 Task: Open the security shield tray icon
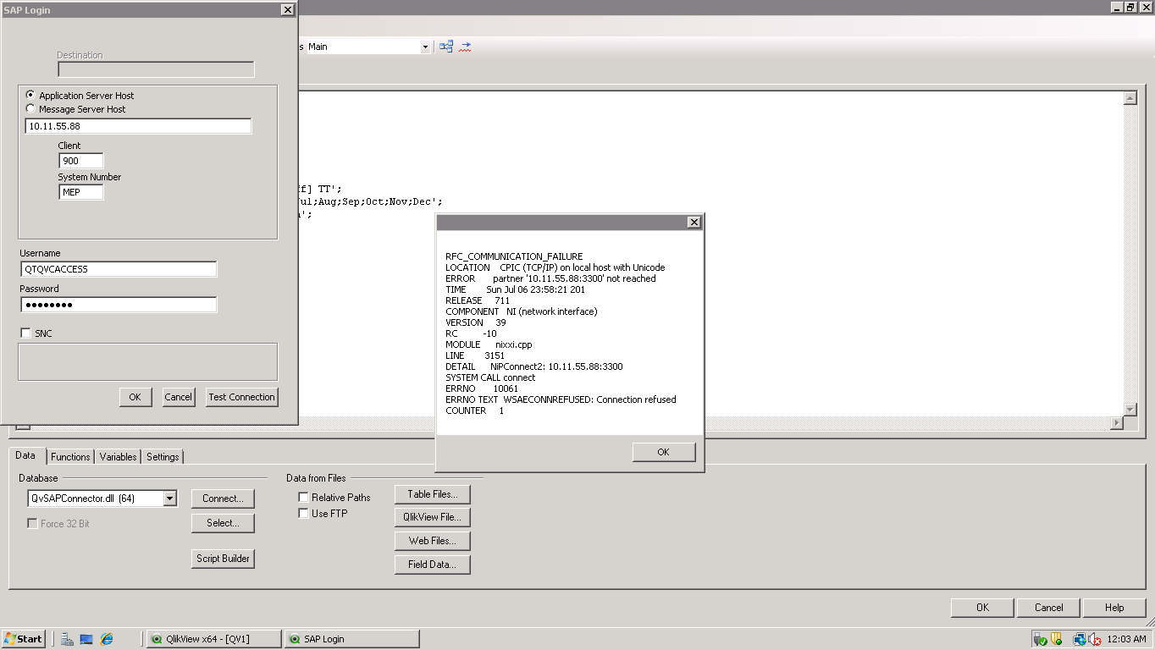pyautogui.click(x=1057, y=639)
